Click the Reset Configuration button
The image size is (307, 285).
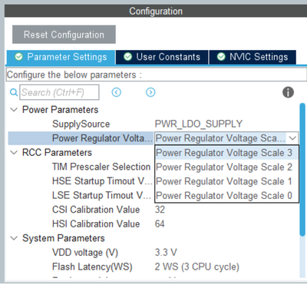(x=64, y=35)
